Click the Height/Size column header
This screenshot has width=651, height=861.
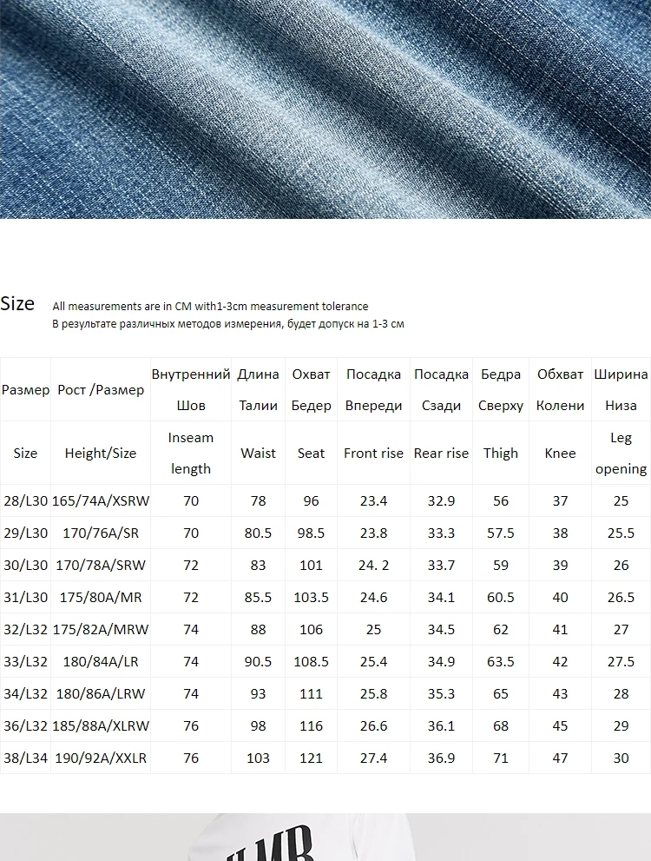[x=101, y=453]
